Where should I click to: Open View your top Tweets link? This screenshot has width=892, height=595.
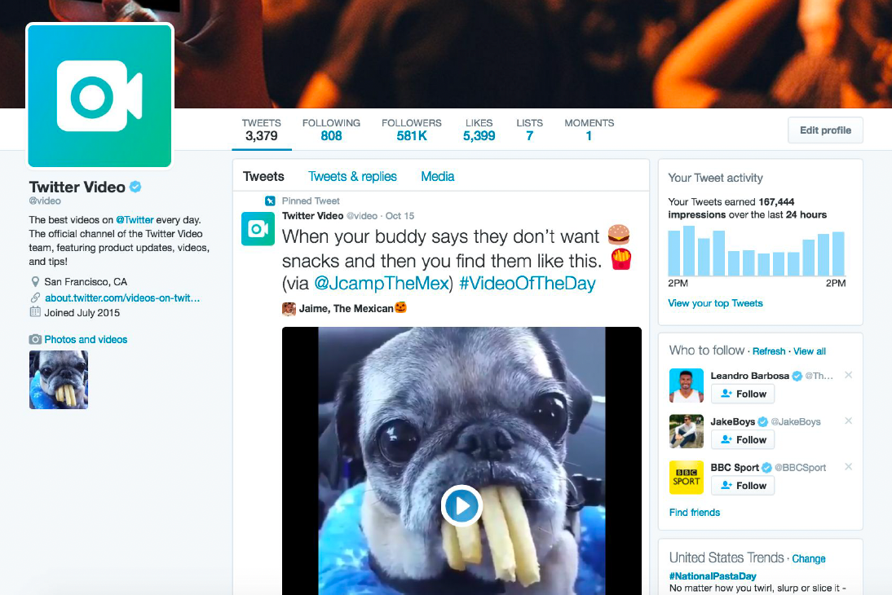point(715,303)
